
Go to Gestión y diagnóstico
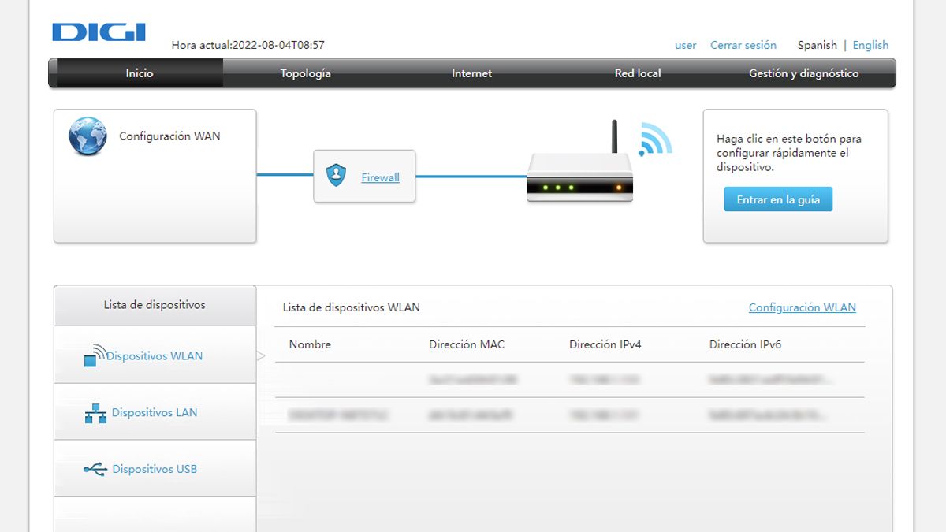click(804, 73)
